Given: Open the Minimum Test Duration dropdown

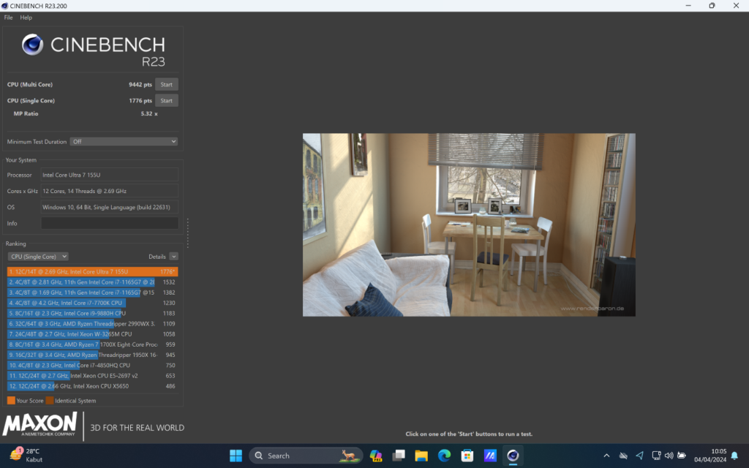Looking at the screenshot, I should coord(123,141).
